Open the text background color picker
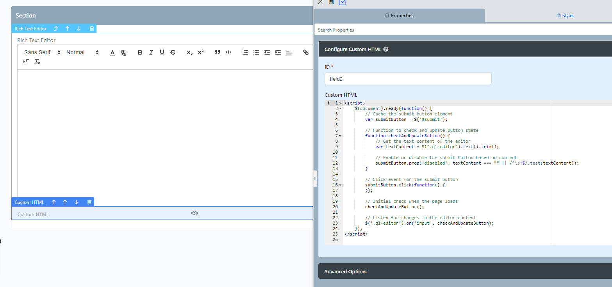This screenshot has width=612, height=287. point(123,52)
